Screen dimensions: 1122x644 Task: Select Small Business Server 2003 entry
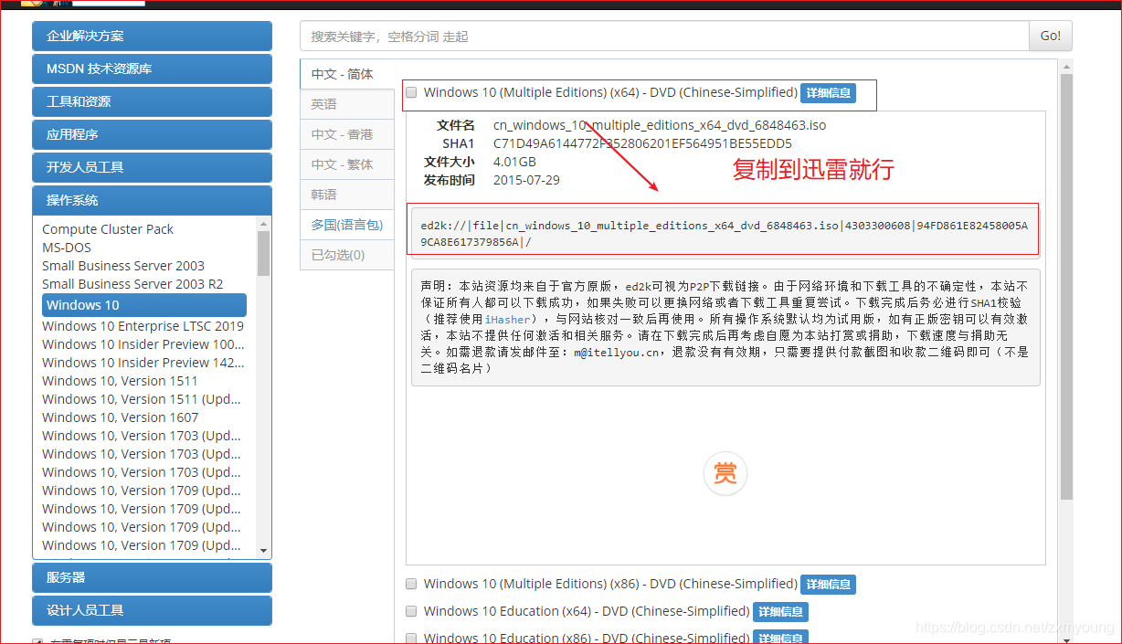pyautogui.click(x=123, y=266)
